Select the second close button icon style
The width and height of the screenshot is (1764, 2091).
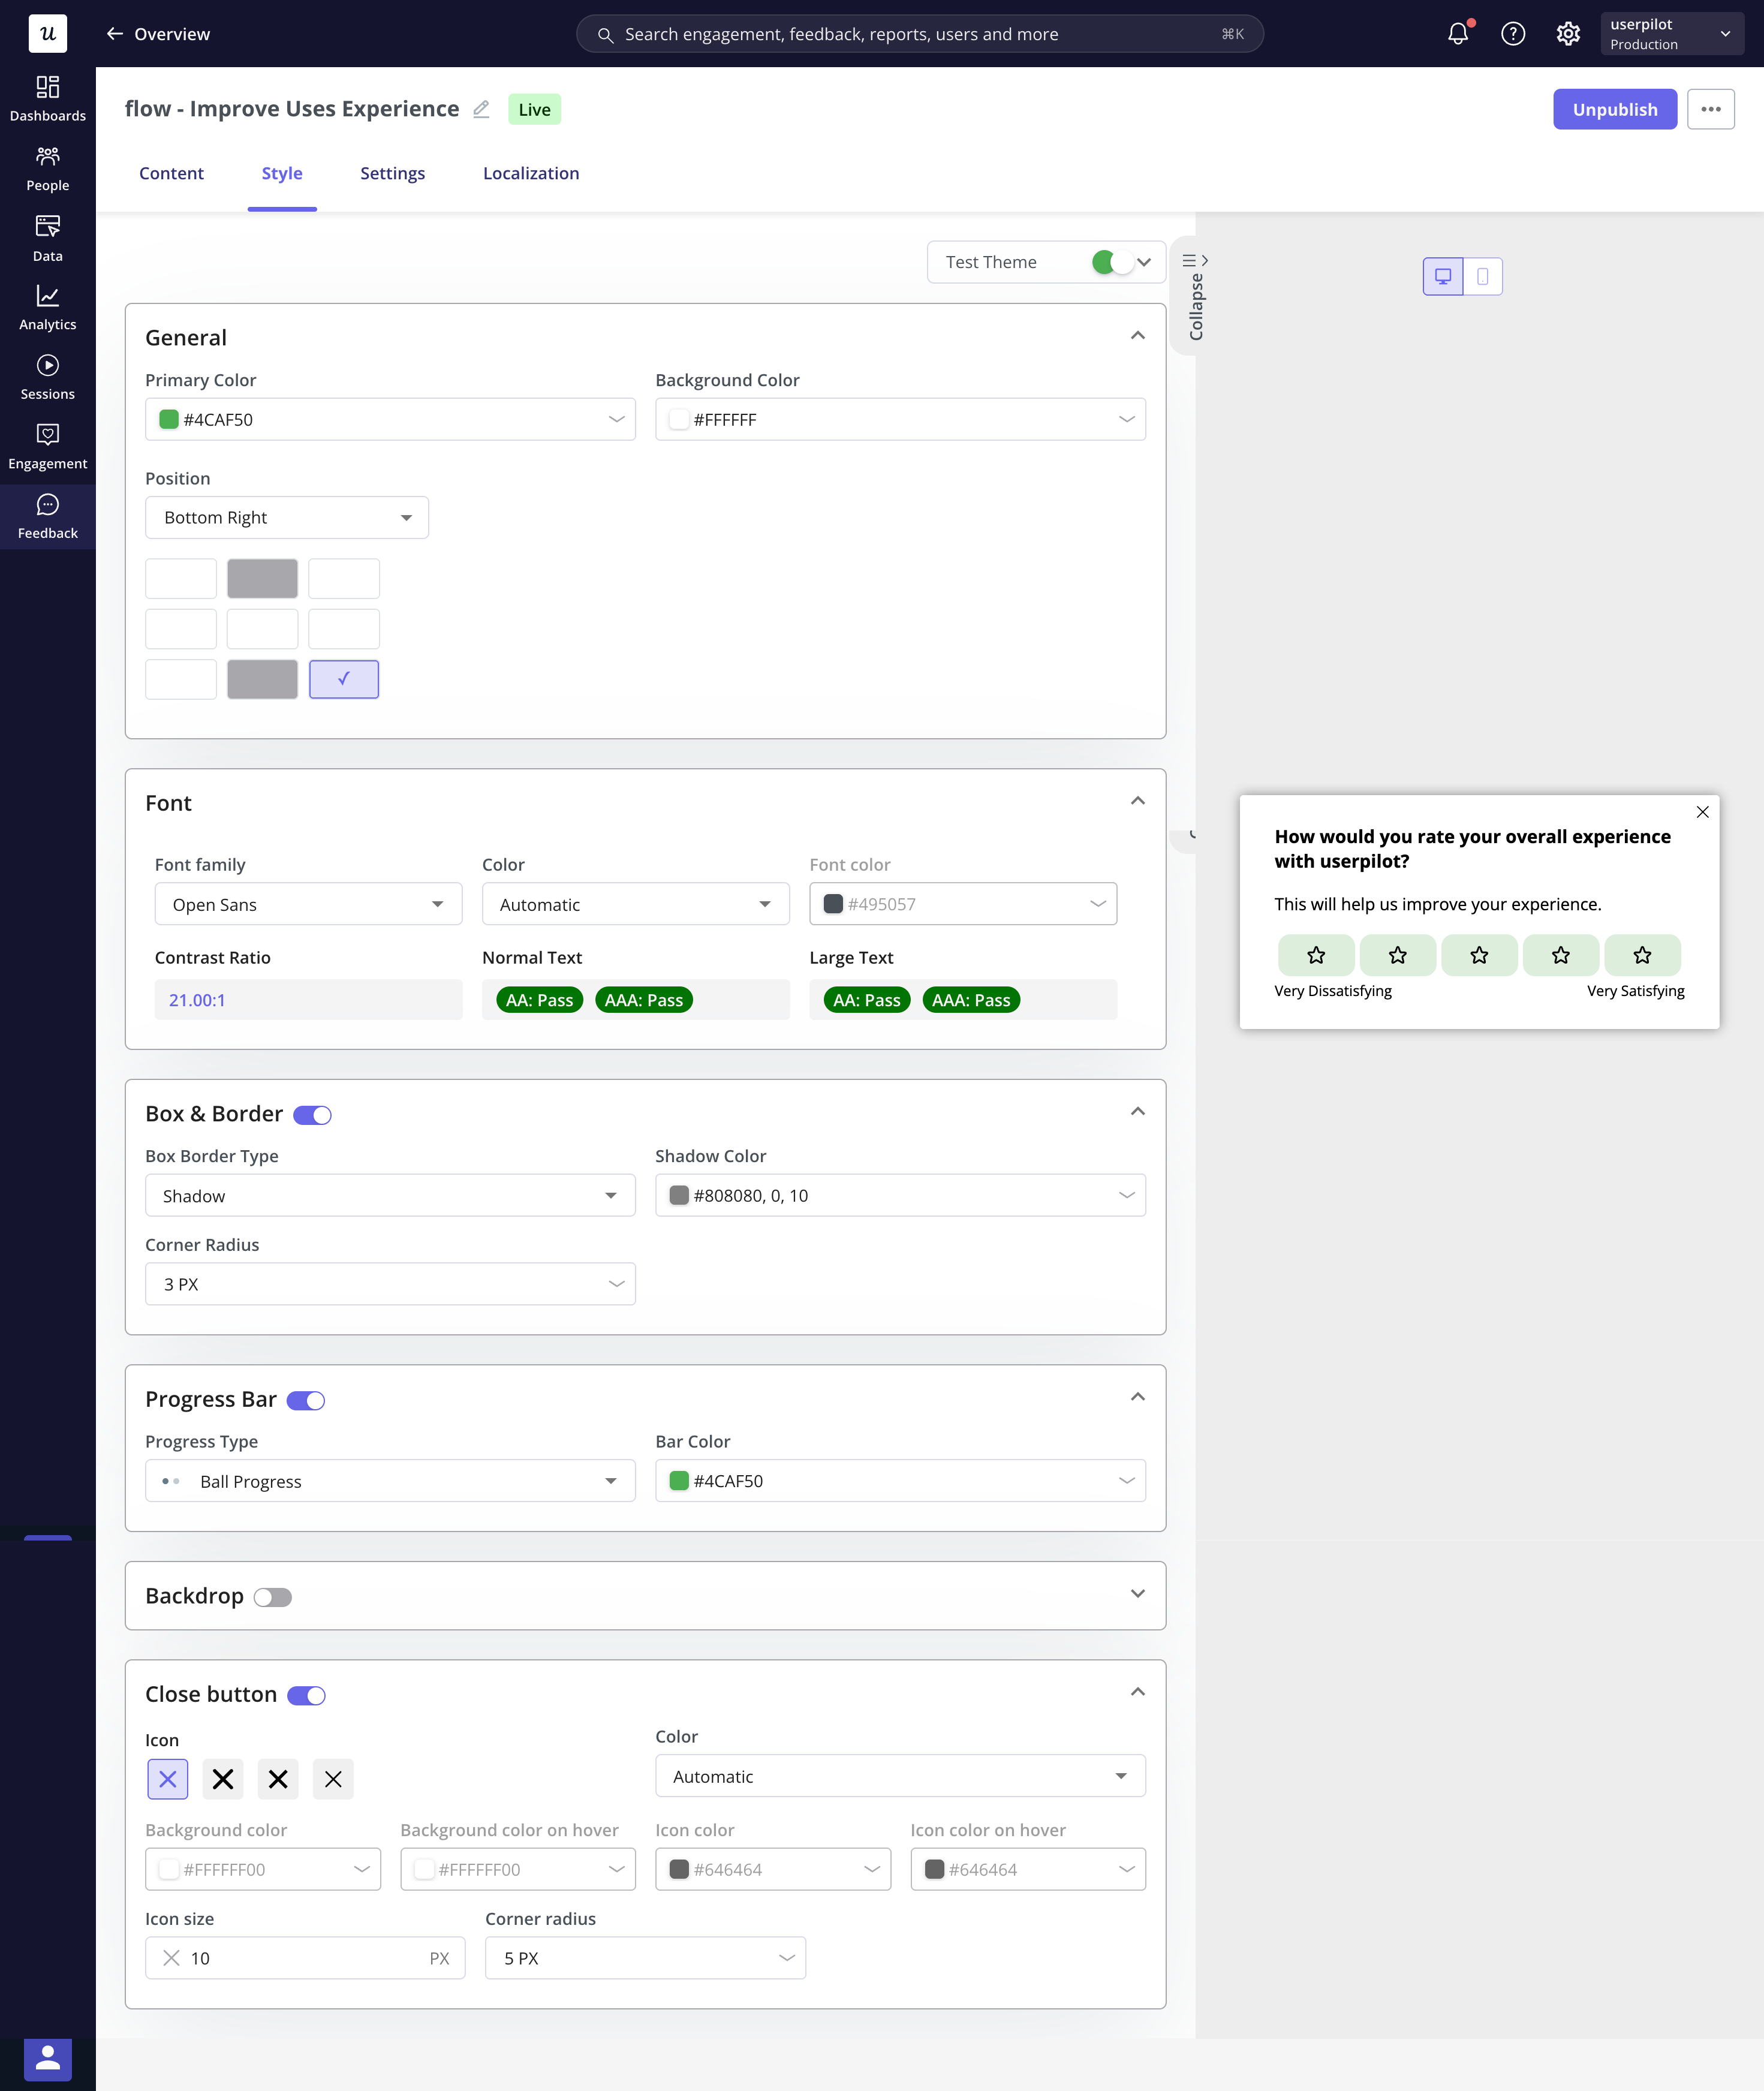(x=223, y=1779)
